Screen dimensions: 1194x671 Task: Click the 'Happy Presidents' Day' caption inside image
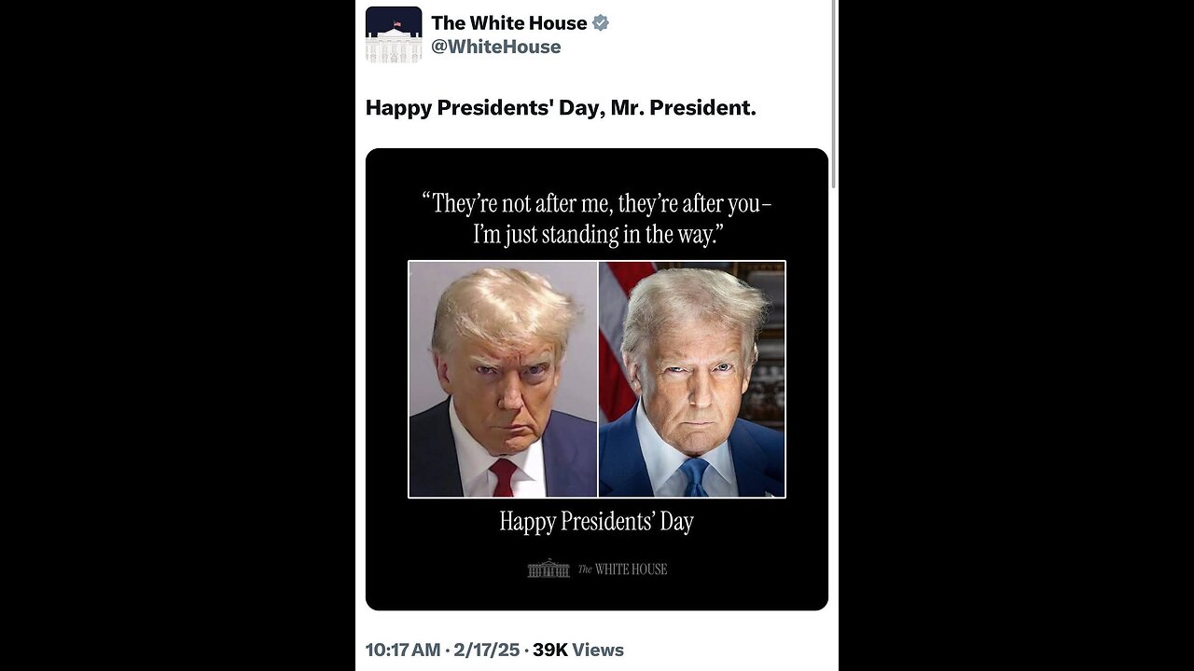pyautogui.click(x=597, y=521)
